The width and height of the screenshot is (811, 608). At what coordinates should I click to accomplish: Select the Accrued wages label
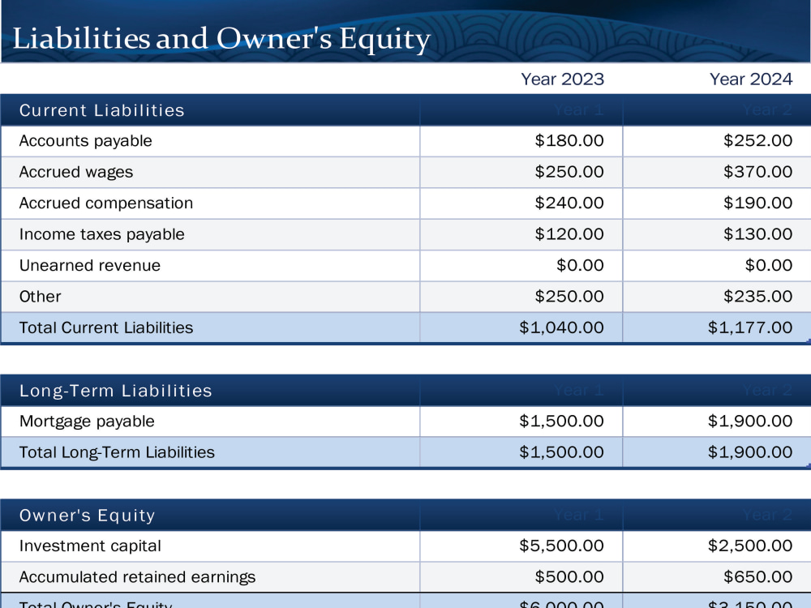pos(76,172)
